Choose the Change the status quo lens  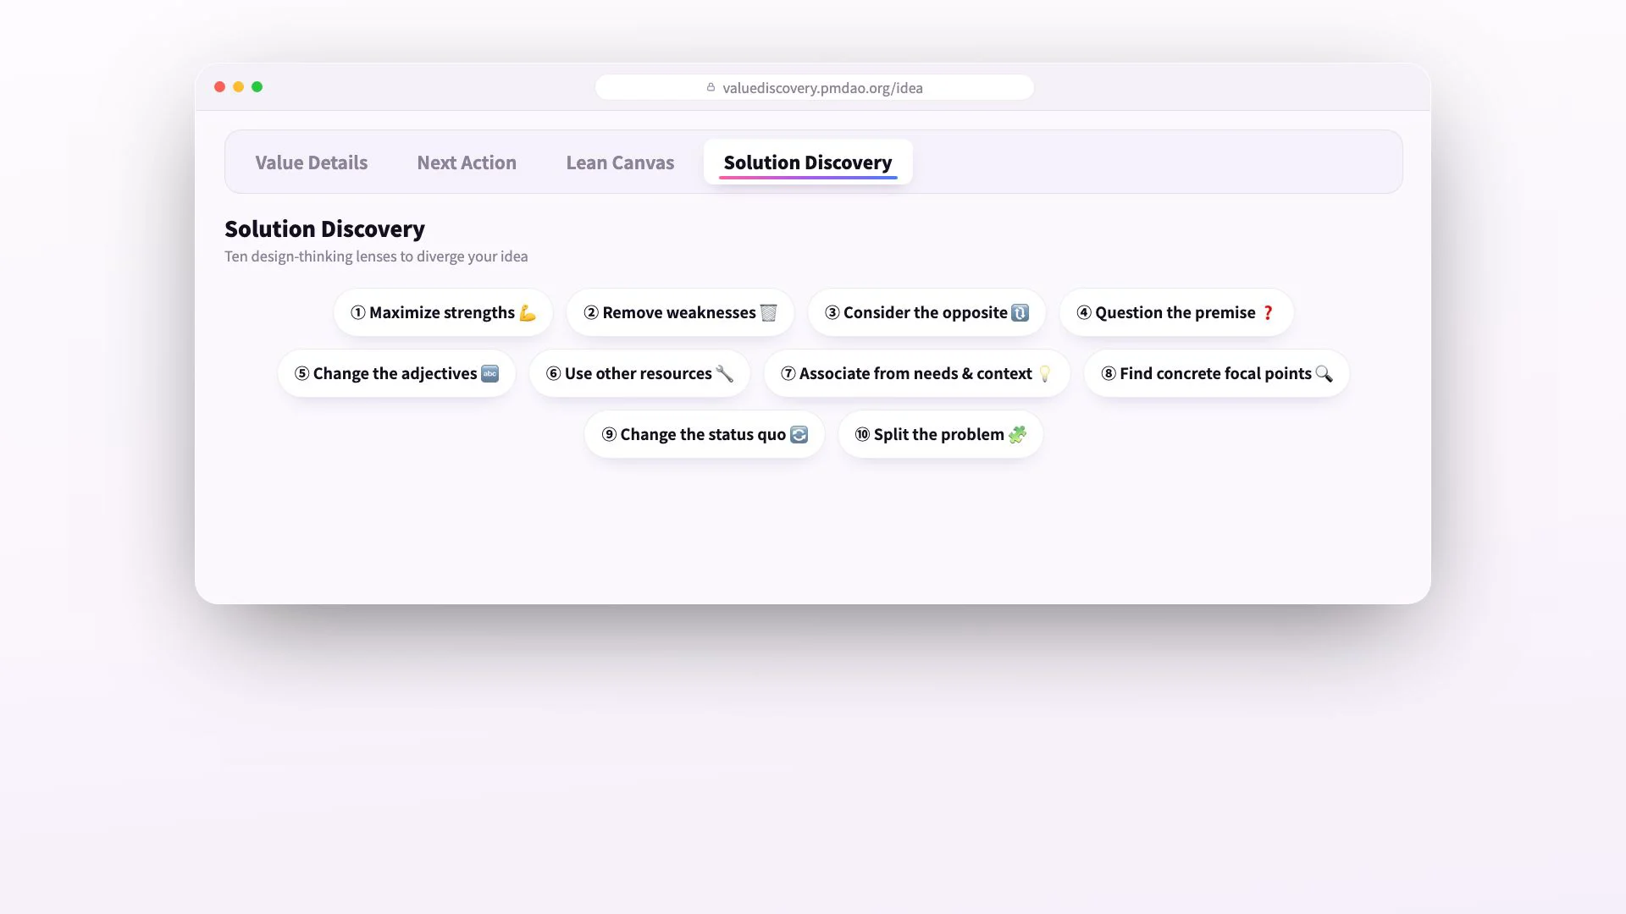(704, 434)
